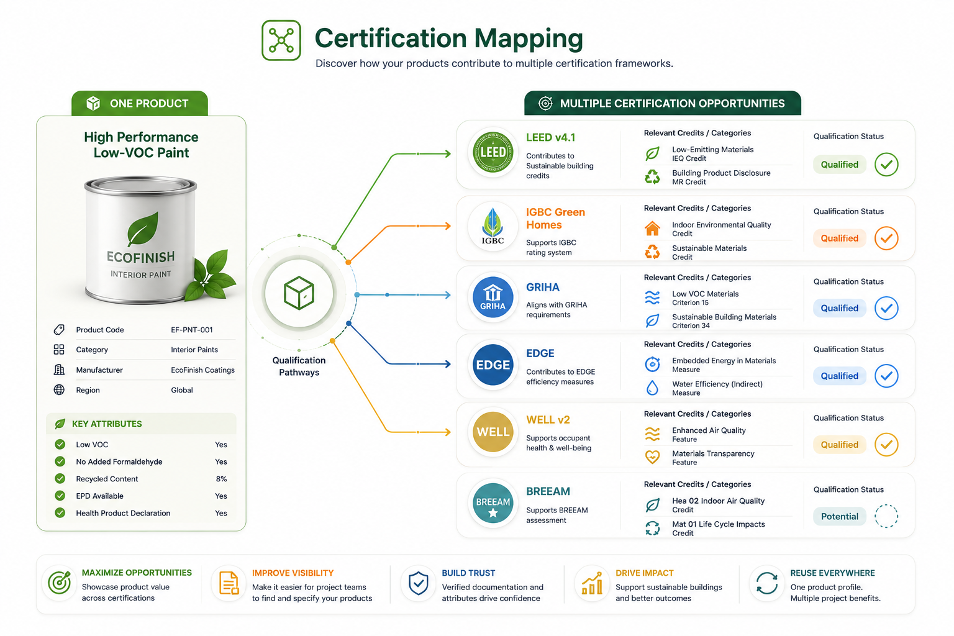Click the Embedded Energy in Materials icon
This screenshot has width=954, height=636.
(652, 365)
